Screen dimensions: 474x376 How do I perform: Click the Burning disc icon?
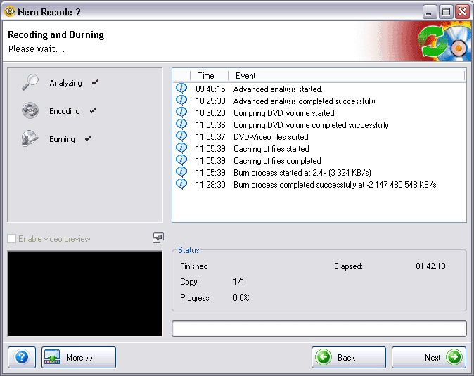coord(30,138)
